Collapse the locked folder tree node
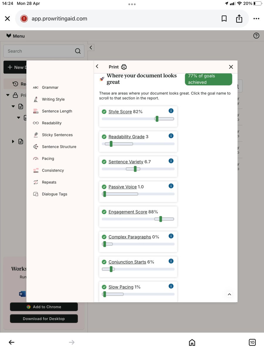The height and width of the screenshot is (352, 264). [8, 95]
